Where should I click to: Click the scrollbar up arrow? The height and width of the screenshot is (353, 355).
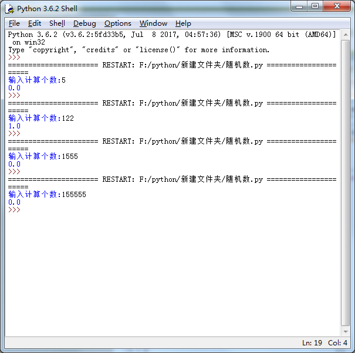(x=346, y=35)
